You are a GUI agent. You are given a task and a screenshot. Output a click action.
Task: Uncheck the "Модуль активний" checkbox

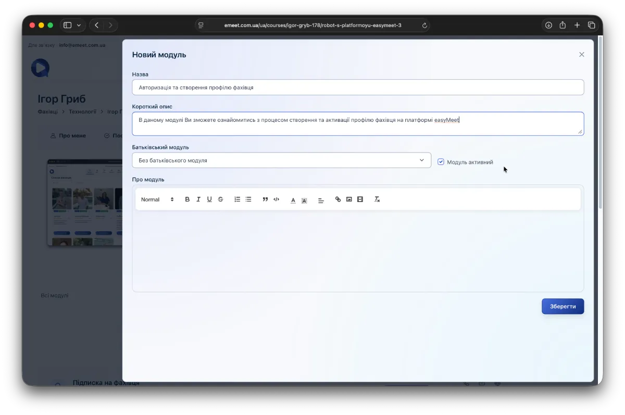441,162
